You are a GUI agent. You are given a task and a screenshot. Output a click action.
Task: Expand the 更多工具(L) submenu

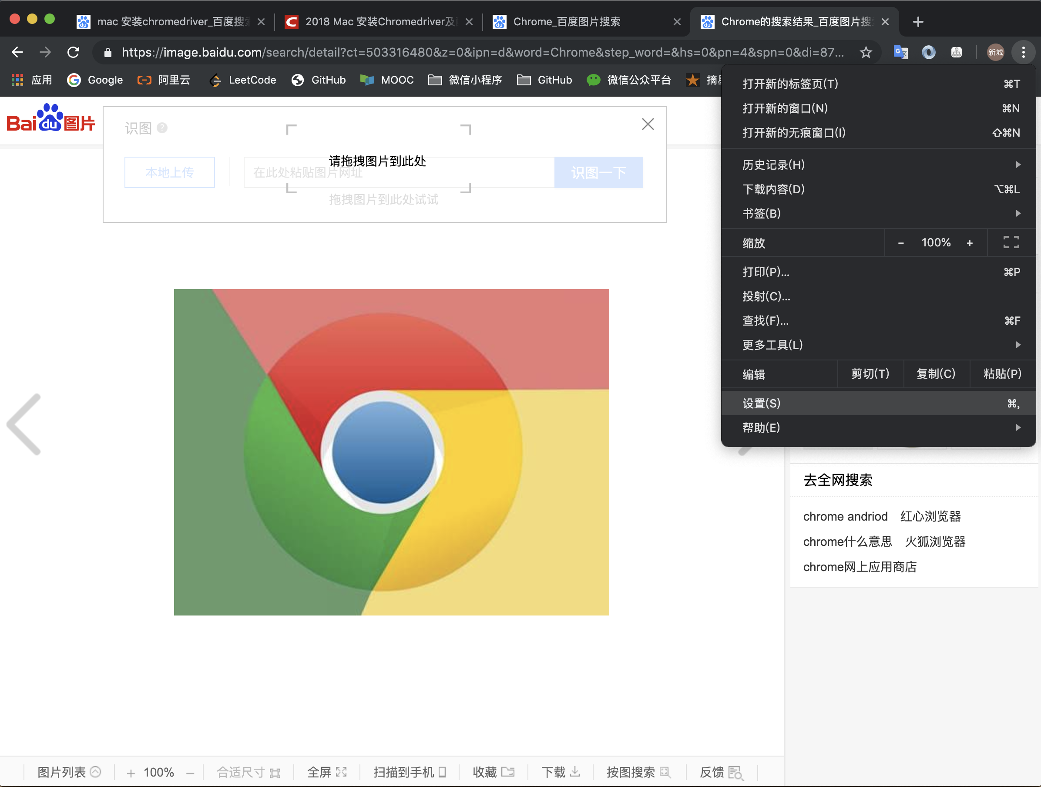(x=878, y=345)
